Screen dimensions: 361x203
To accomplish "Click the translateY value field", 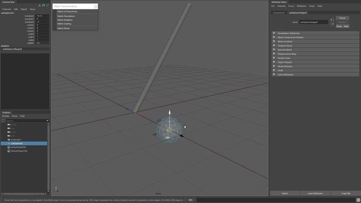I will pyautogui.click(x=43, y=19).
